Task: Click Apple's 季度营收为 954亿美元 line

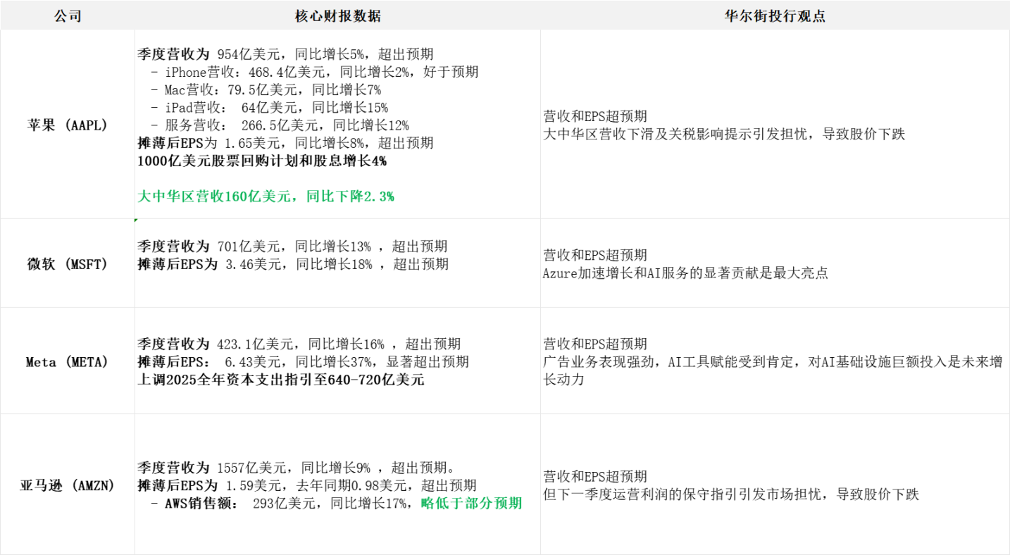Action: 285,54
